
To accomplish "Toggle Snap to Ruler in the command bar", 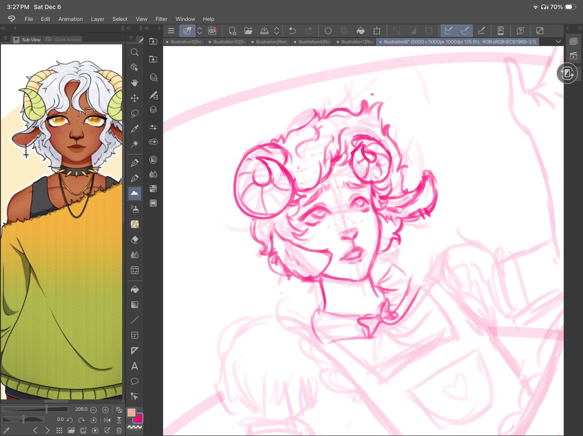I will [448, 31].
